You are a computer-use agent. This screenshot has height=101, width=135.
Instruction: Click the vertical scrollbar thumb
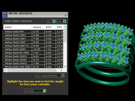[65, 35]
